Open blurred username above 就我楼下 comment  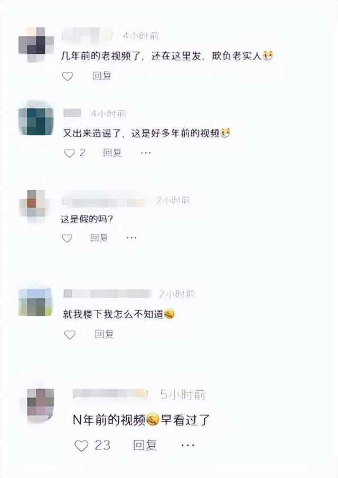tap(108, 294)
